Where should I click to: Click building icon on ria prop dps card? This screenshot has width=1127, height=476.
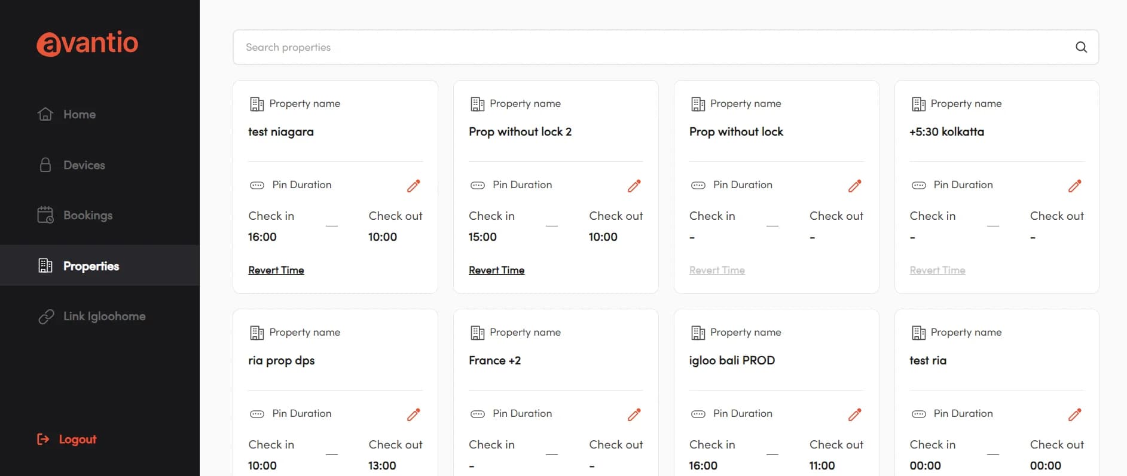pyautogui.click(x=256, y=333)
